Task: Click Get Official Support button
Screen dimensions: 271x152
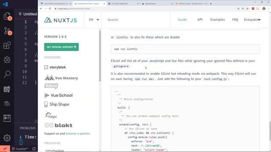Action: click(61, 47)
